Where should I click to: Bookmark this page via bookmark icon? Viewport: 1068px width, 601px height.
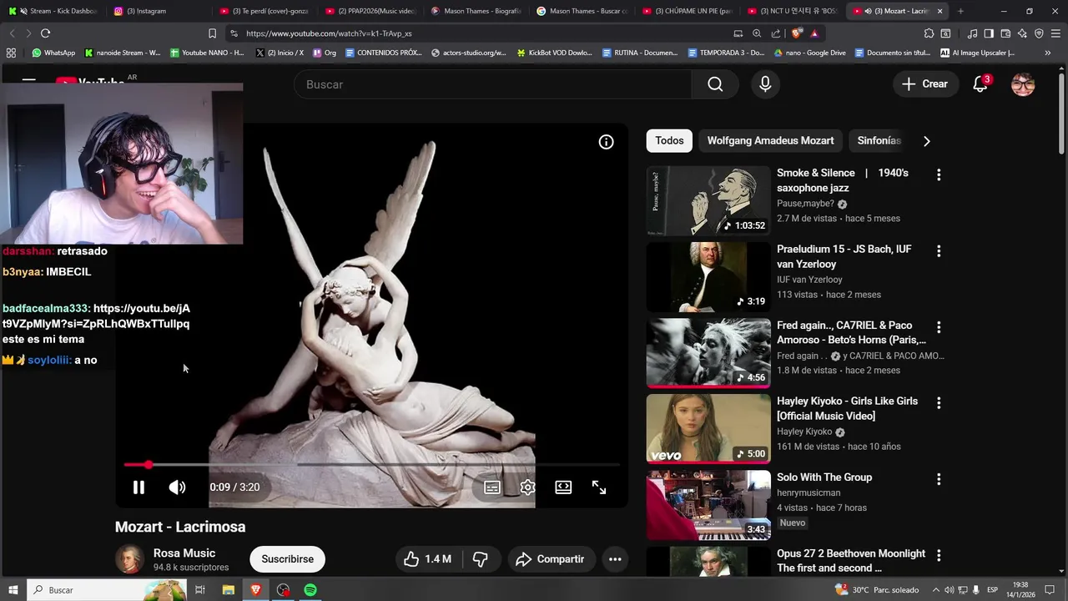click(x=212, y=33)
